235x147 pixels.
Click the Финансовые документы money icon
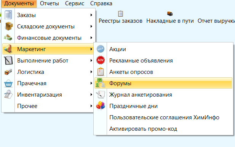(8, 38)
